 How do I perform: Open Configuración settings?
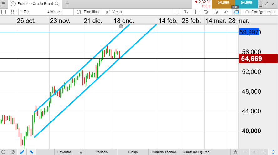[260, 12]
